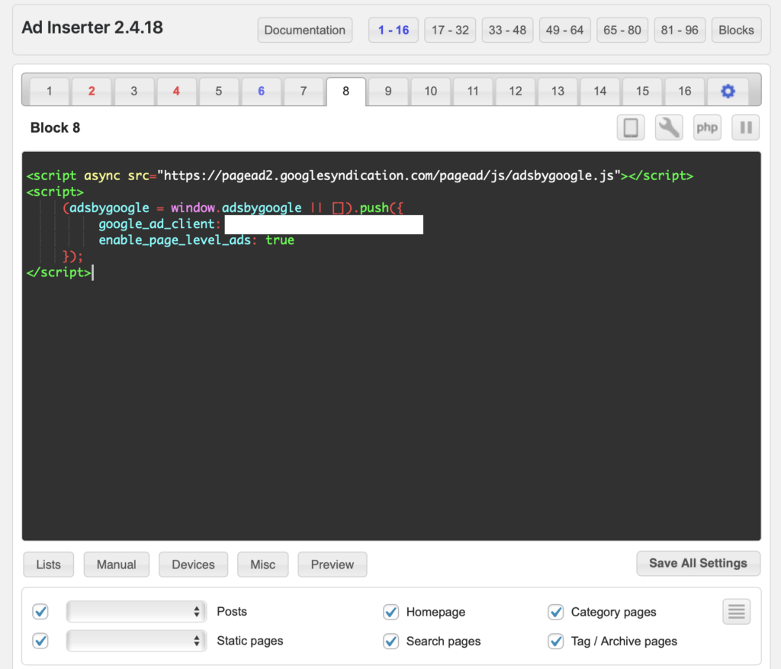Uncheck the Search pages checkbox

tap(391, 641)
